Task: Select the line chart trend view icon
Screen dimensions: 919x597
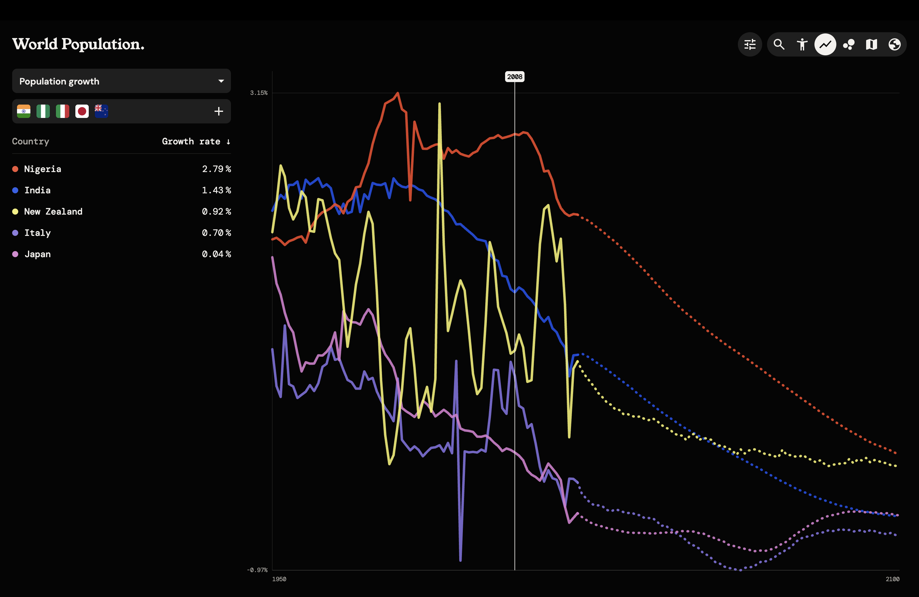Action: coord(825,44)
